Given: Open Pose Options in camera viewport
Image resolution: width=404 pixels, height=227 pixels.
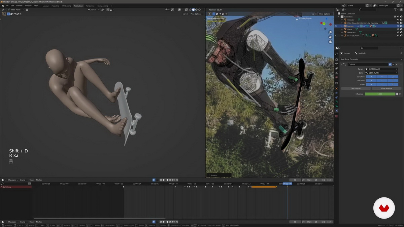Looking at the screenshot, I should click(x=325, y=14).
